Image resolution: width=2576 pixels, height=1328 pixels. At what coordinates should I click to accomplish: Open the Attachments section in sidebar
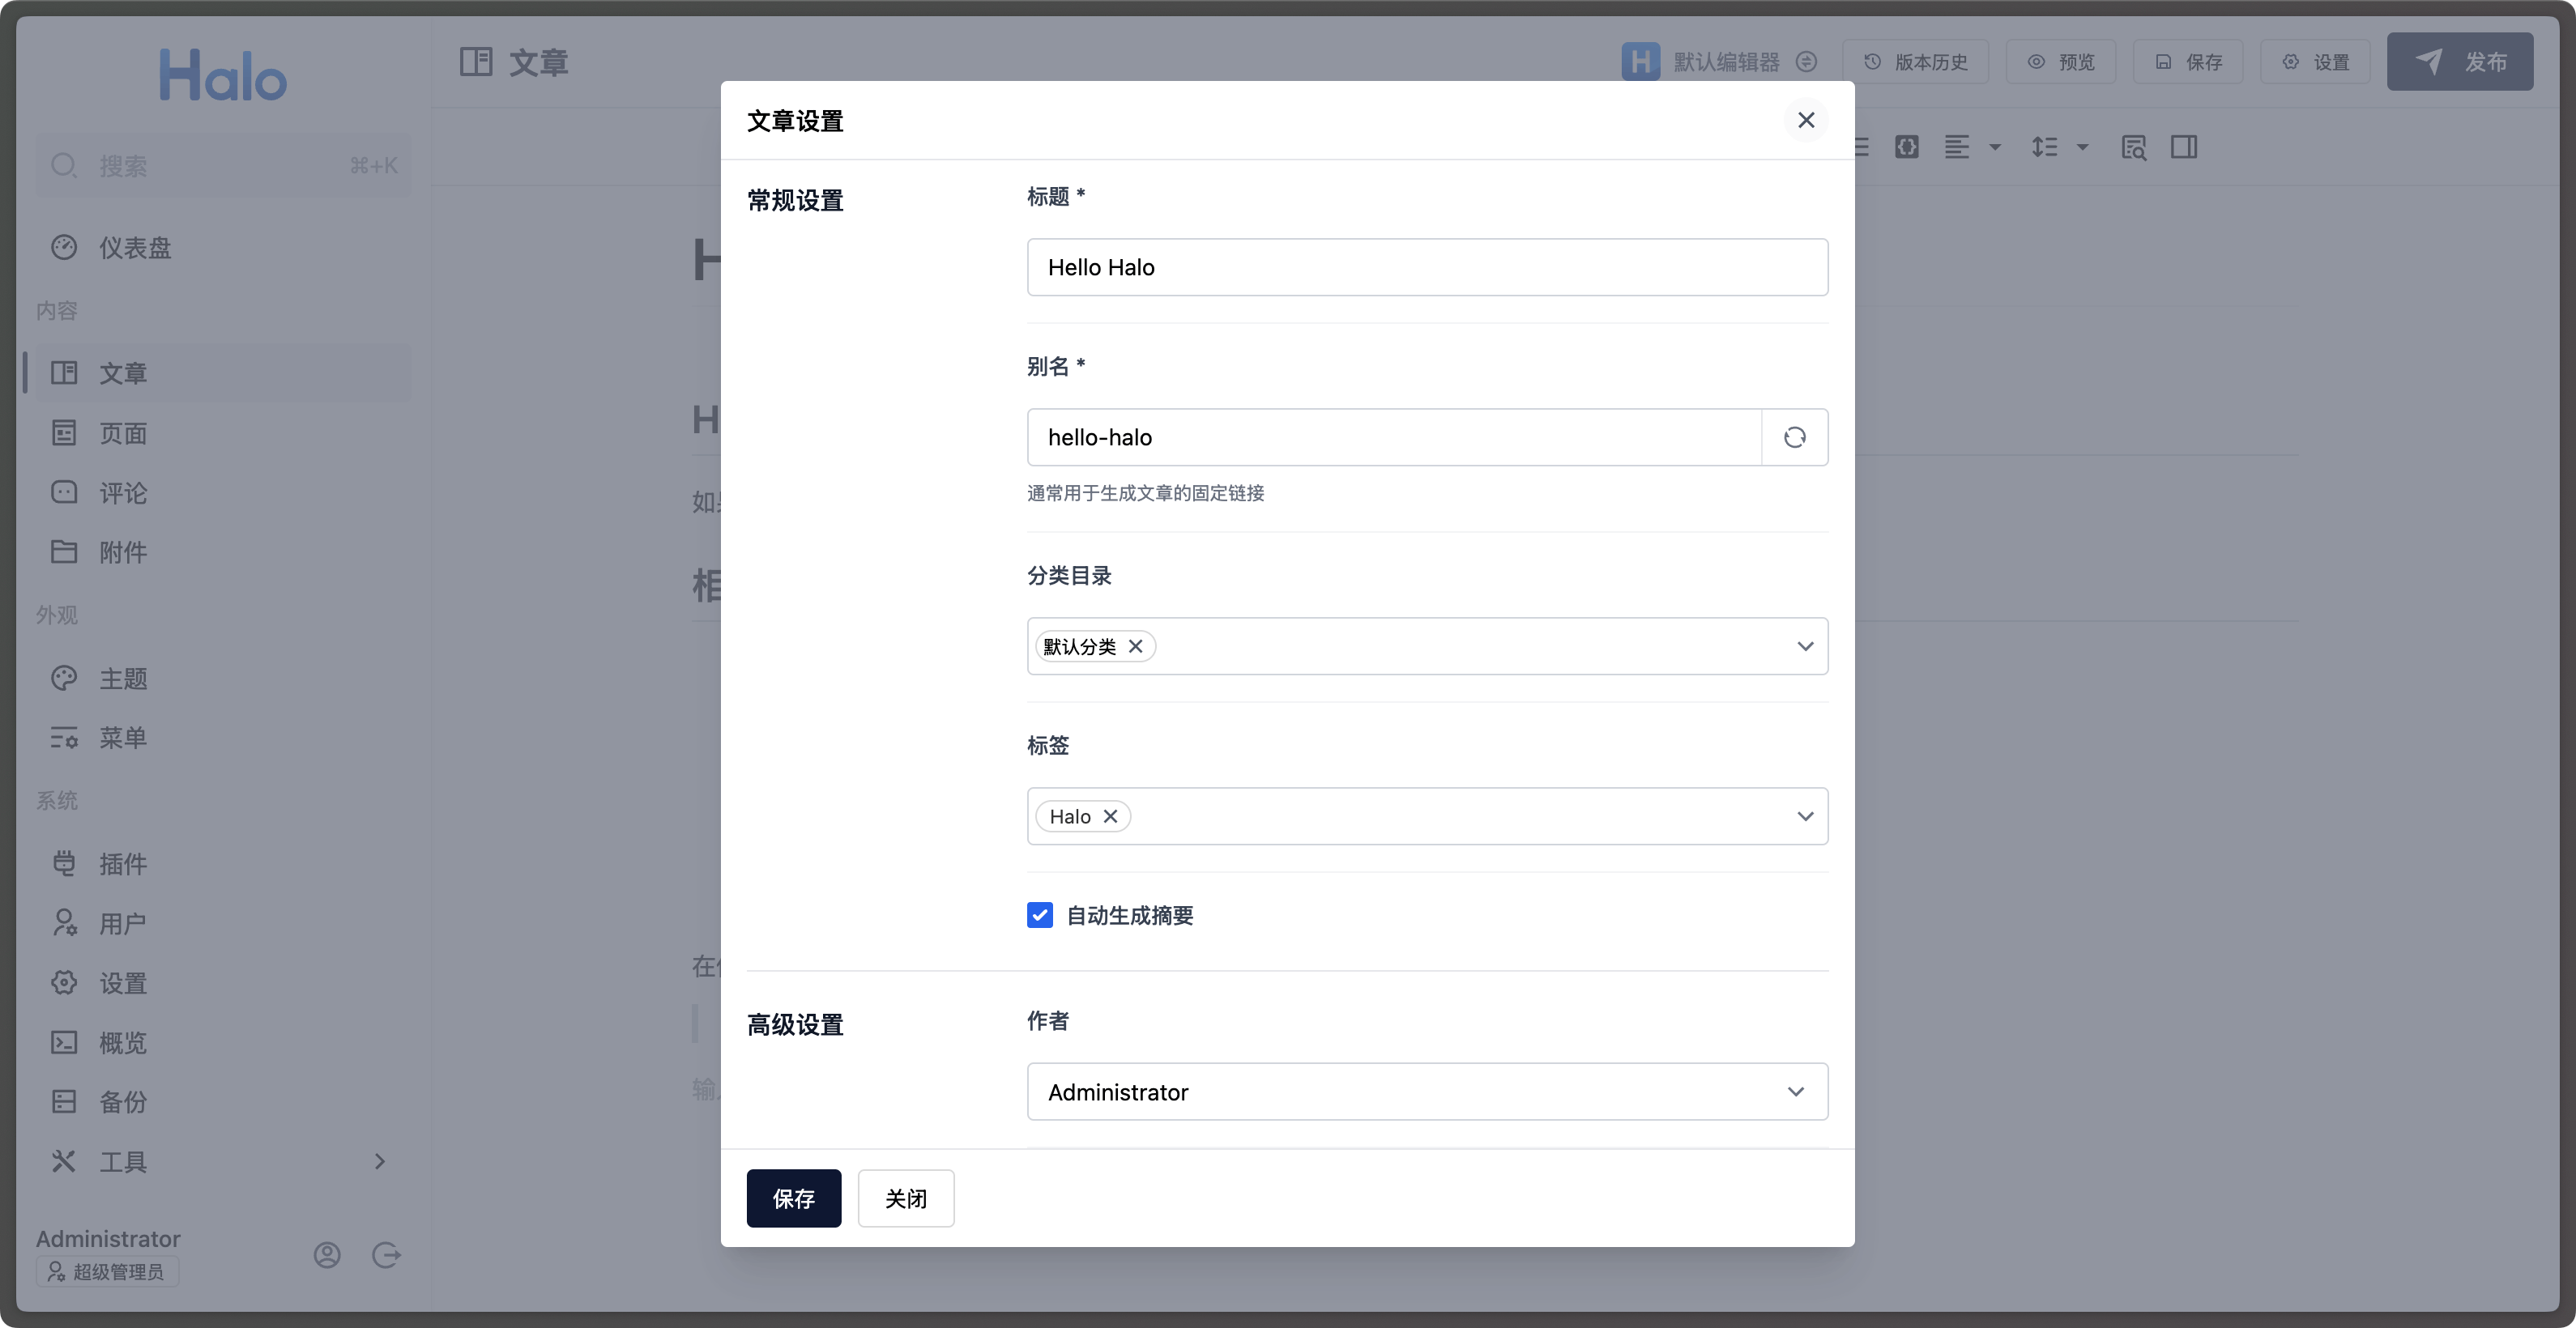pos(124,552)
